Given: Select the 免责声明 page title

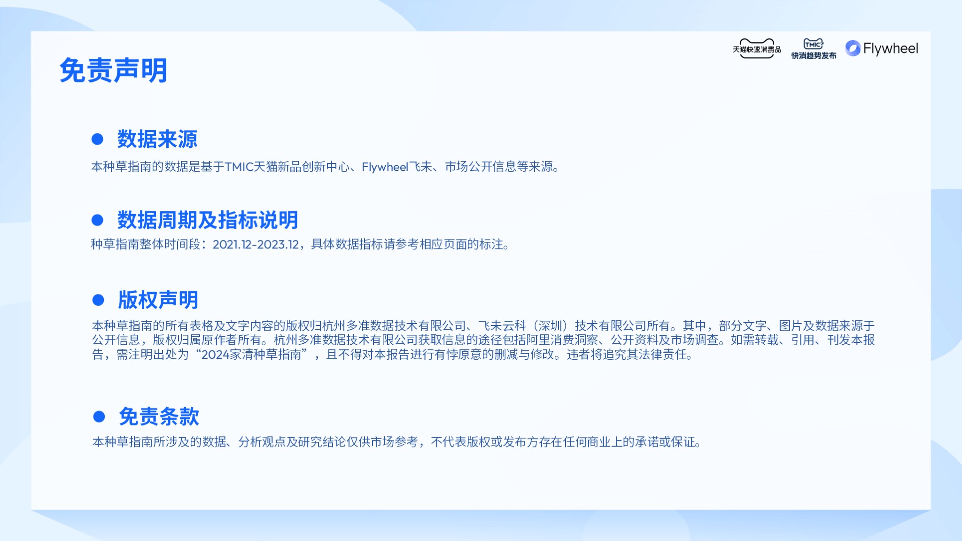Looking at the screenshot, I should [x=113, y=70].
